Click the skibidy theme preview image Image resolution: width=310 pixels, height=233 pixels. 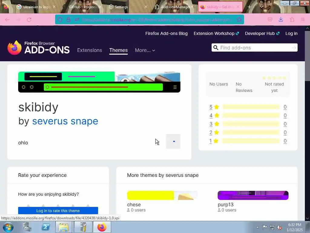point(99,82)
